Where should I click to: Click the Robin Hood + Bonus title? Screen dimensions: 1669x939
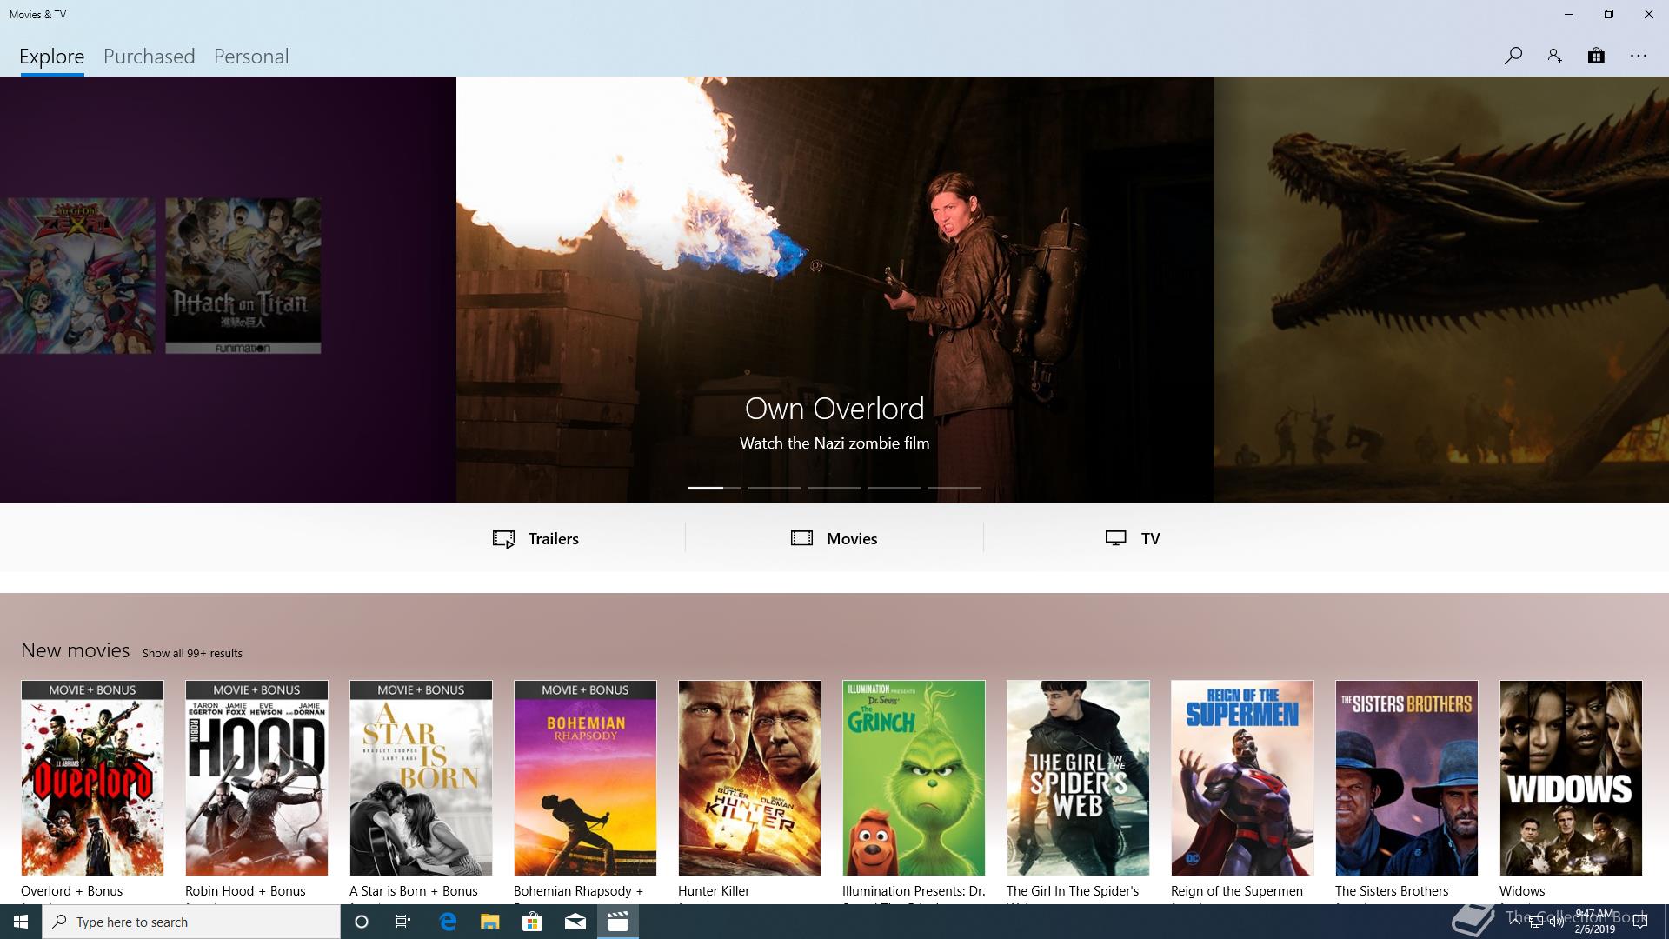point(245,891)
